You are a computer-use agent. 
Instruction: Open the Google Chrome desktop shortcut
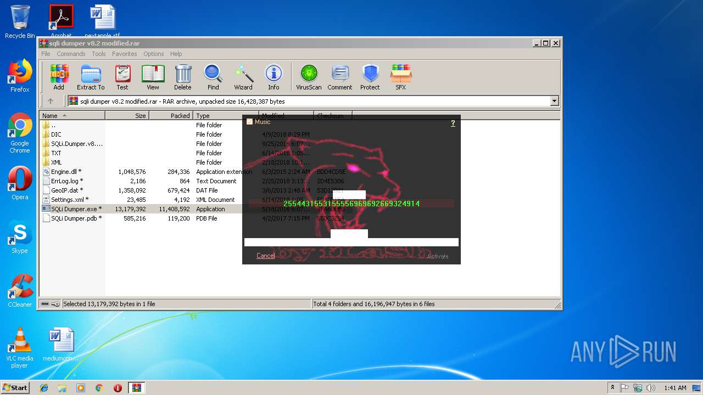click(x=20, y=133)
